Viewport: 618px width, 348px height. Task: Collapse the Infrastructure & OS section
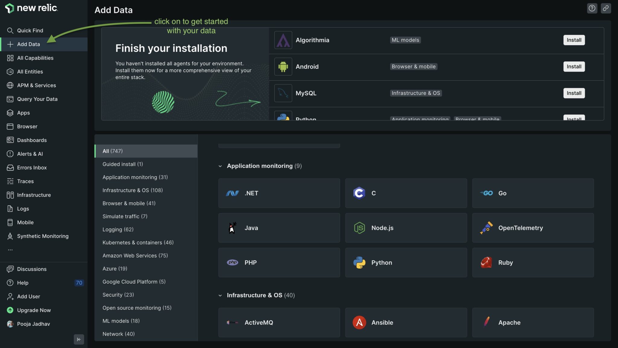[220, 295]
